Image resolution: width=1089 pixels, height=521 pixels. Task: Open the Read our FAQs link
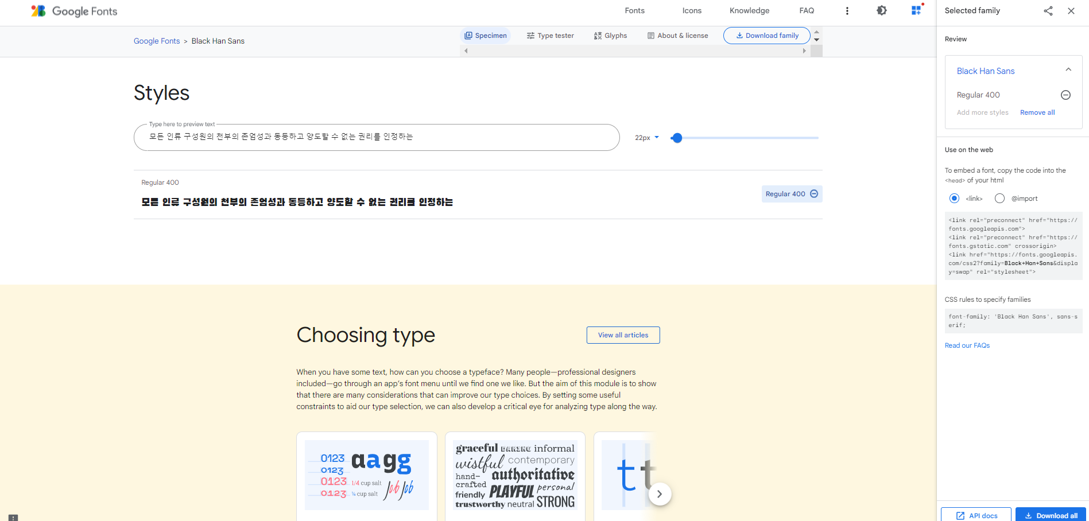967,345
